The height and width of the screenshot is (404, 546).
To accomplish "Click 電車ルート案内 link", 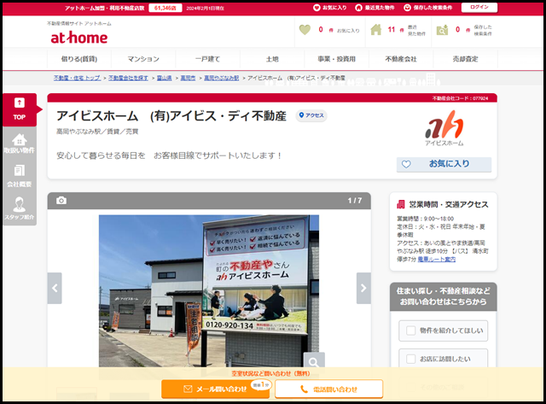I will [x=436, y=260].
